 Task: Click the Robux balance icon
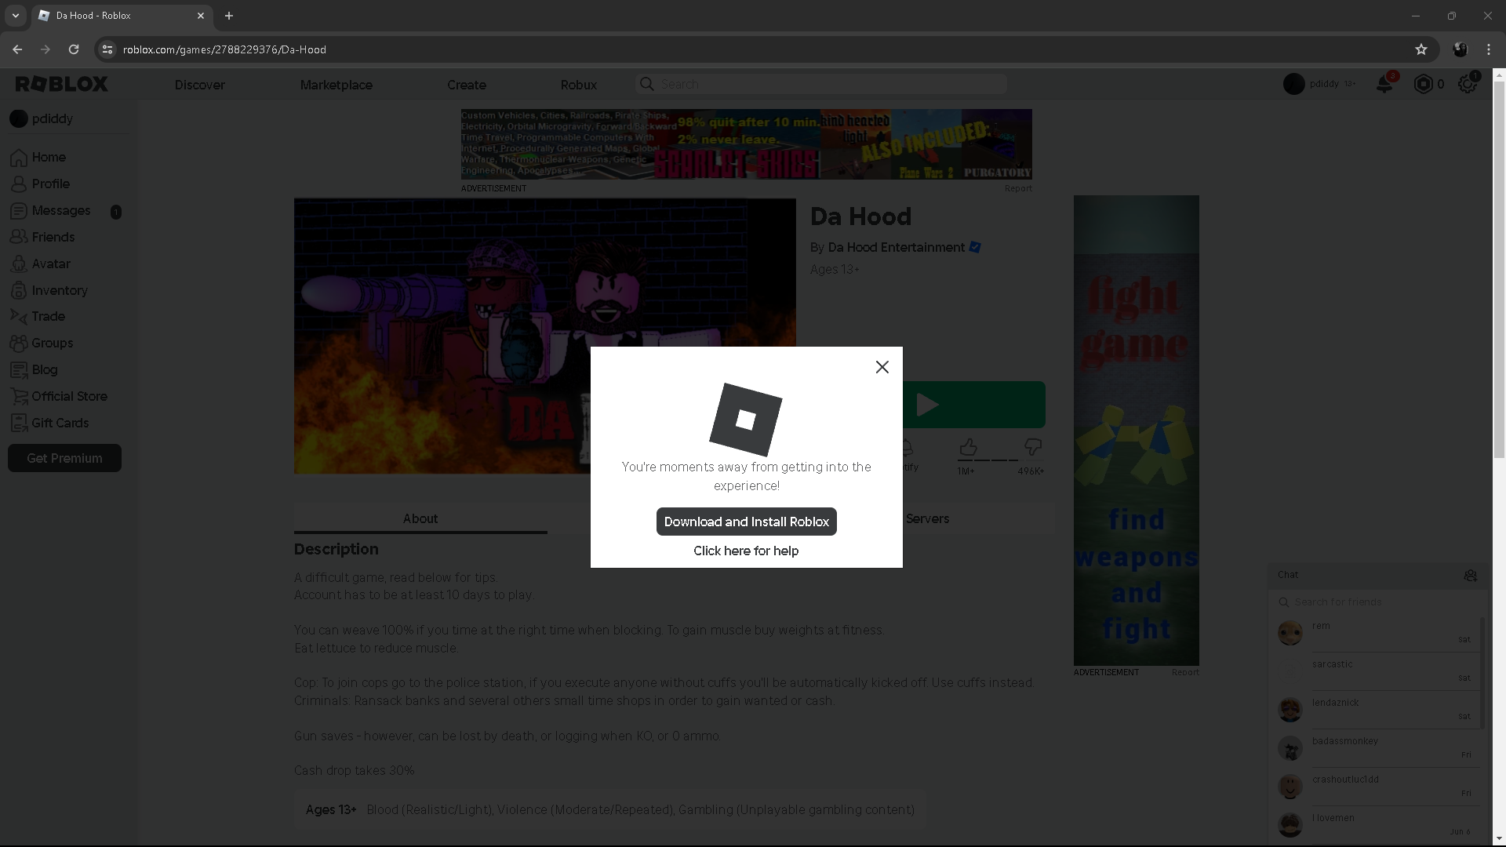click(1423, 85)
